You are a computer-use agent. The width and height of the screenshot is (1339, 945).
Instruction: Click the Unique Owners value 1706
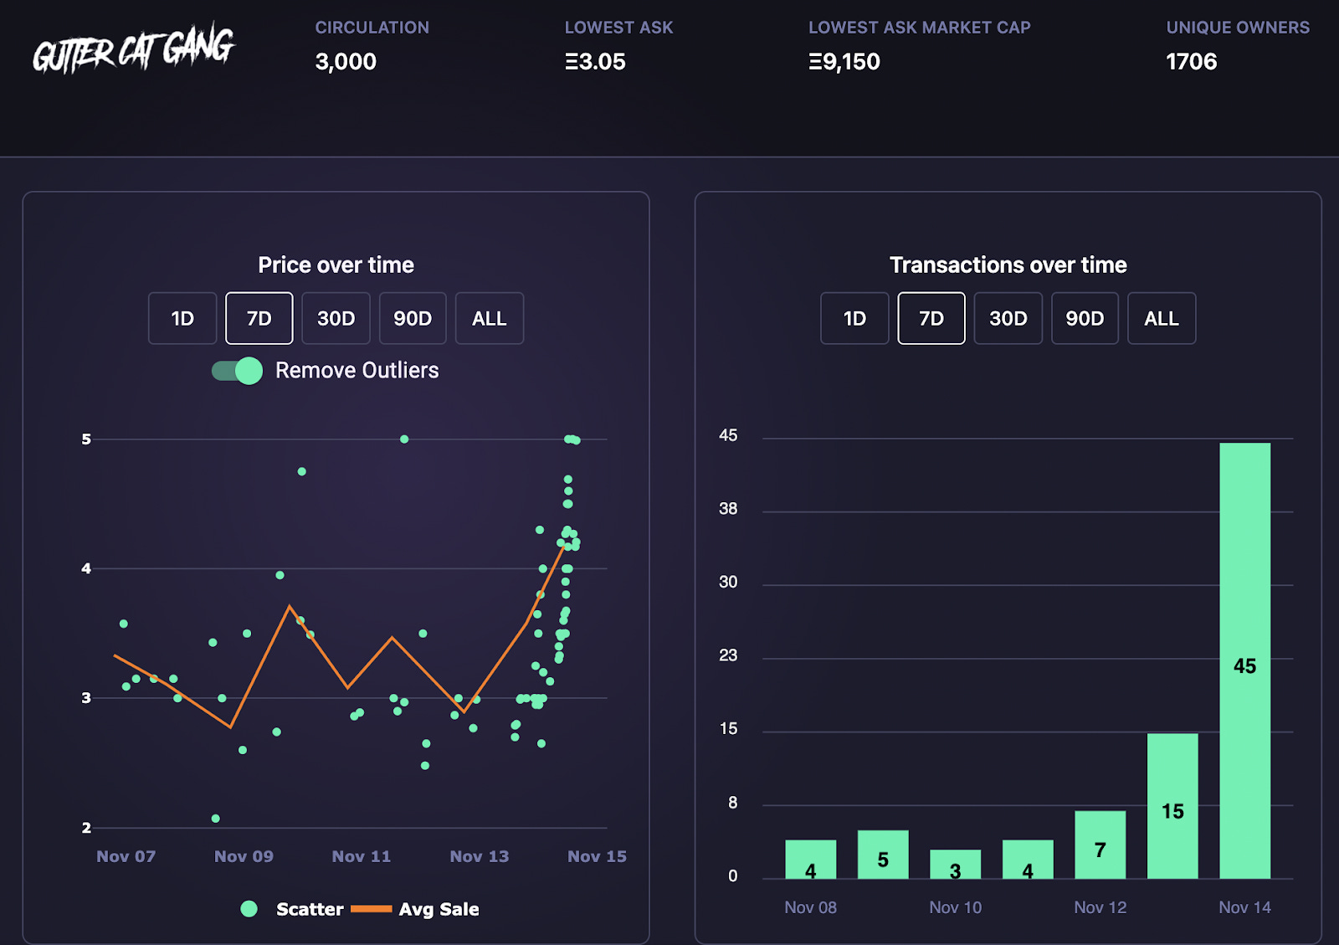(1192, 62)
